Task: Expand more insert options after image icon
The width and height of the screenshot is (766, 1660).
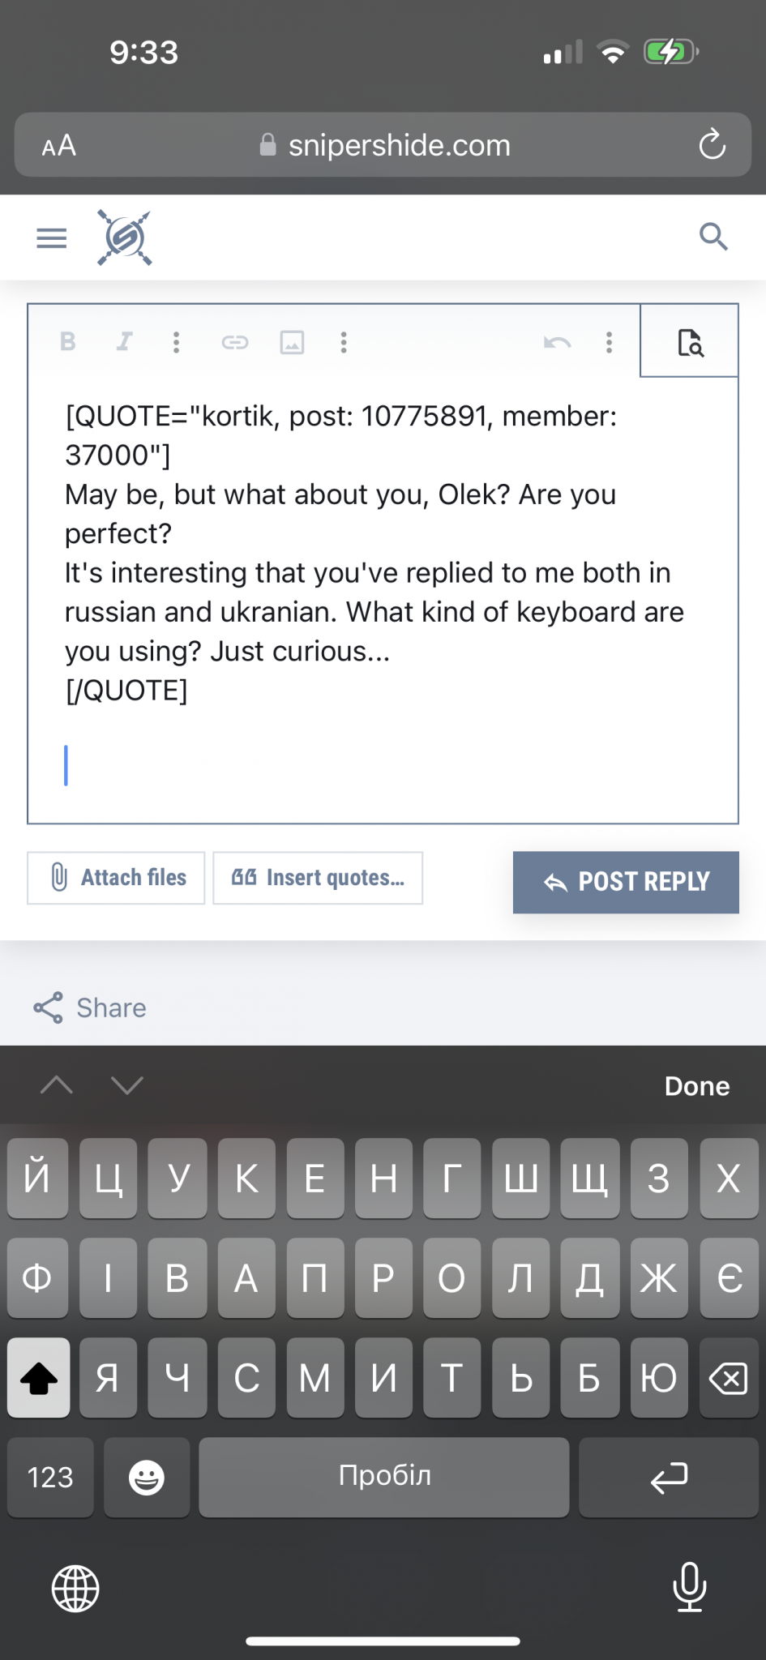Action: [344, 342]
